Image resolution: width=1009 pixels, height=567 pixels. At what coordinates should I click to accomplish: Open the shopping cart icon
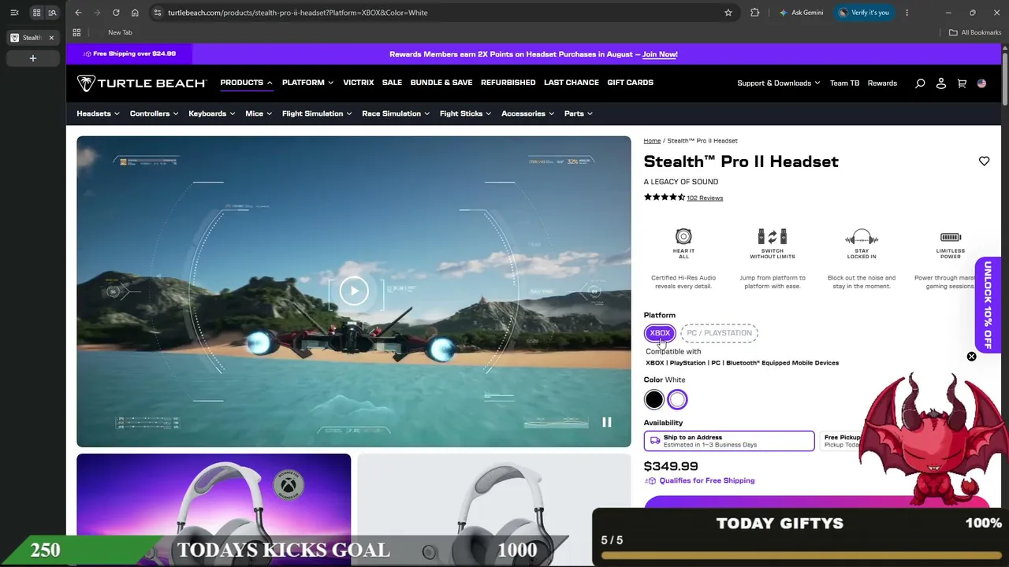point(962,83)
